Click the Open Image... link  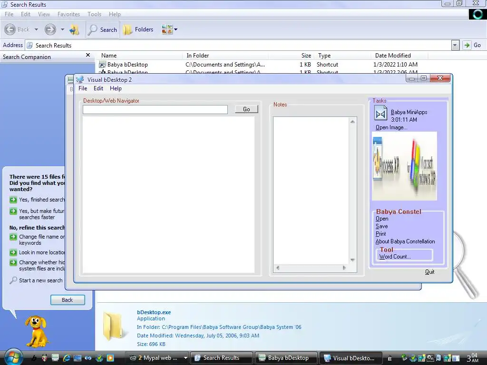391,127
